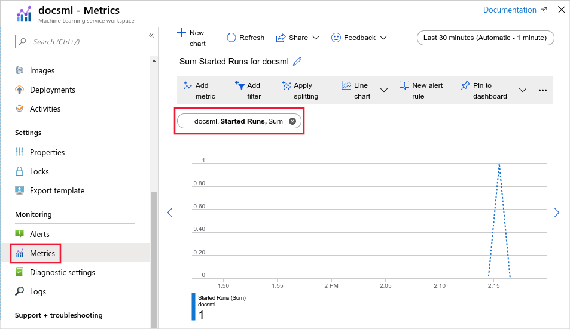This screenshot has width=570, height=329.
Task: Click the Add metric icon
Action: point(187,85)
